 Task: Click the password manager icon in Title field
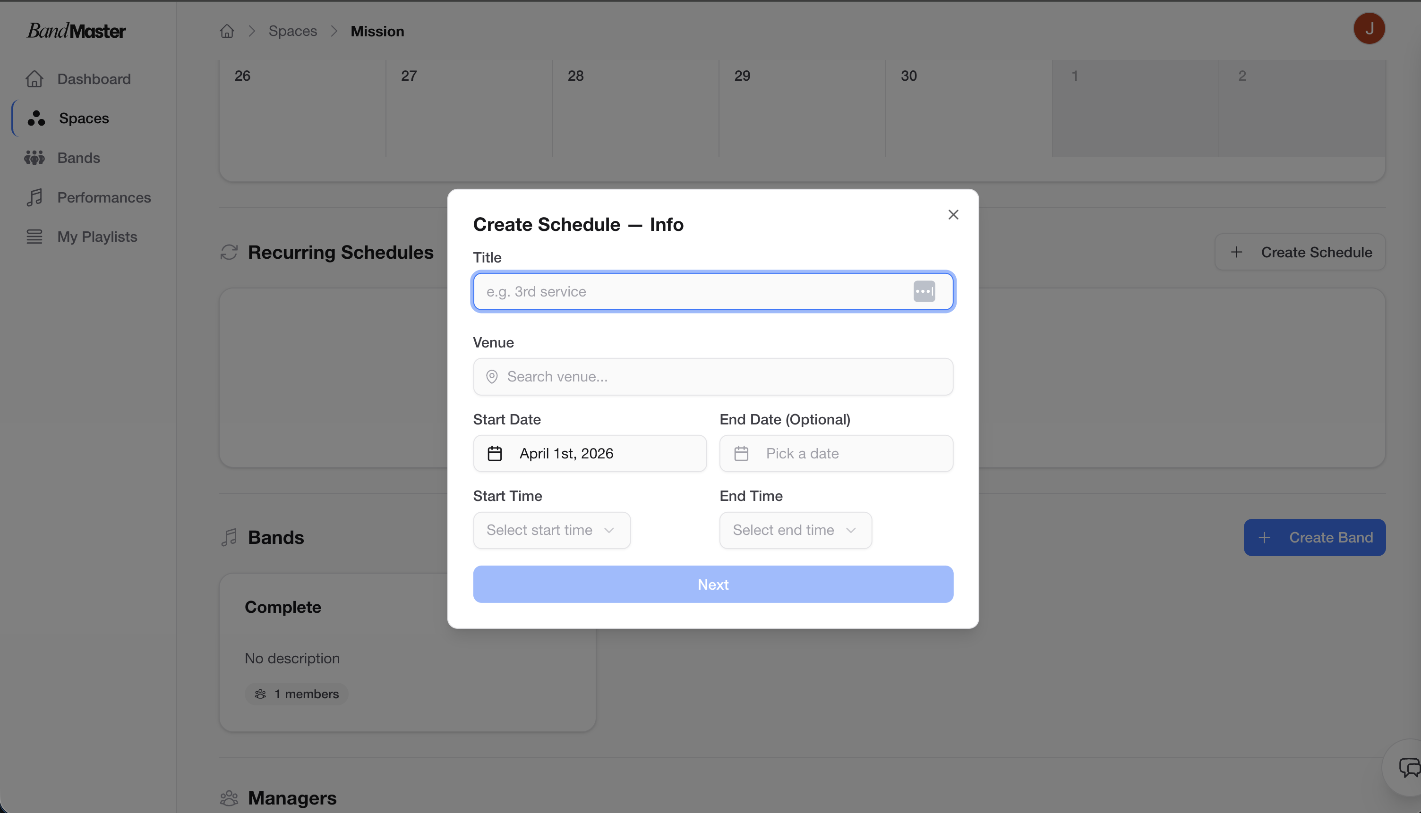point(924,291)
